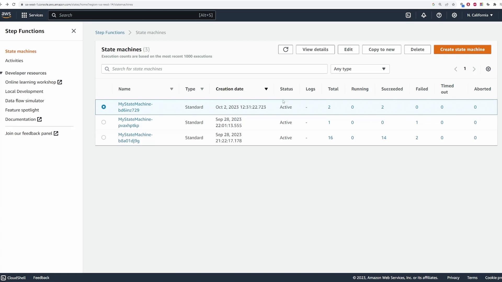Open Online learning workshop external link
Viewport: 502px width, 282px height.
click(33, 82)
